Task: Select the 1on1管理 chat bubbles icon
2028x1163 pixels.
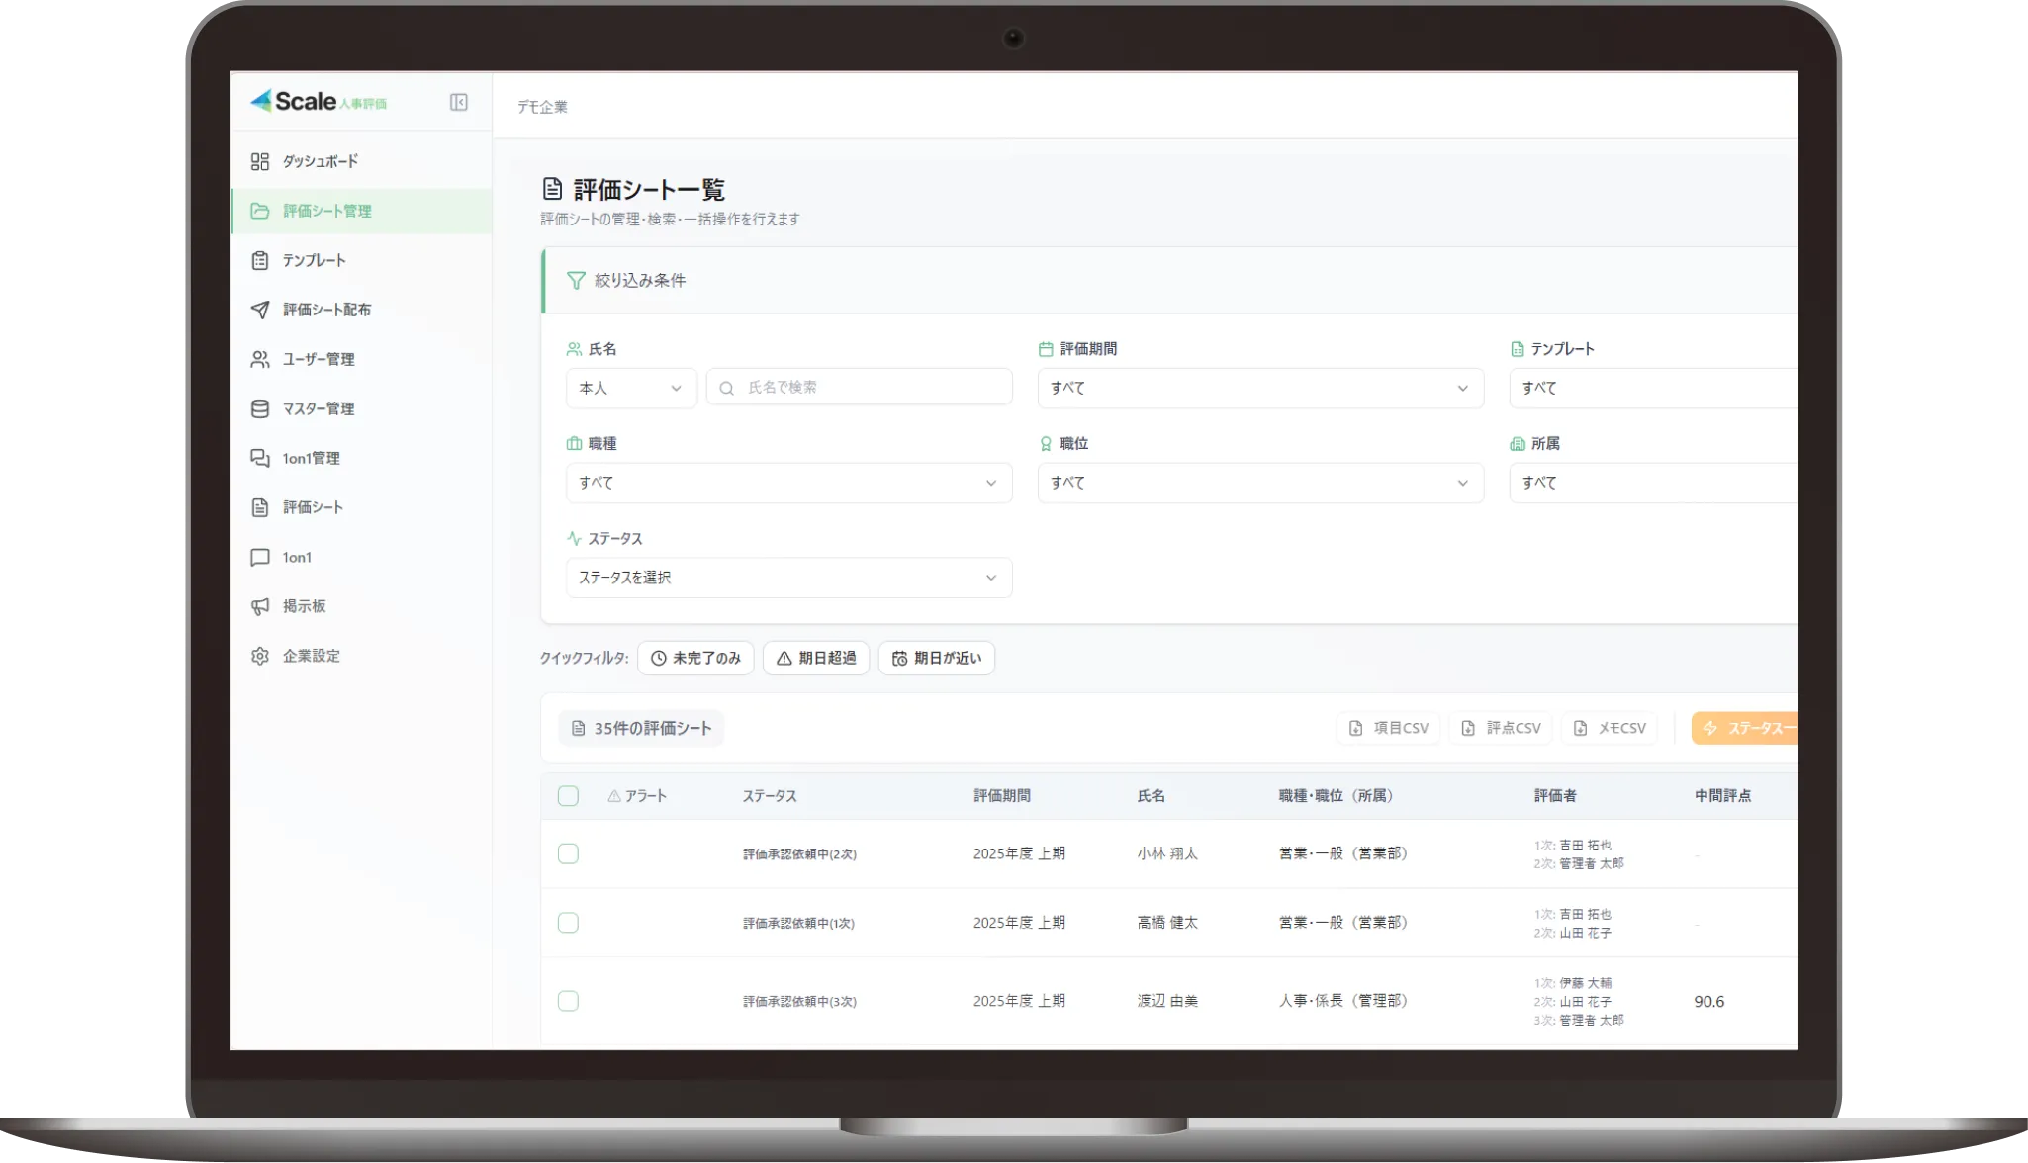Action: (x=260, y=458)
